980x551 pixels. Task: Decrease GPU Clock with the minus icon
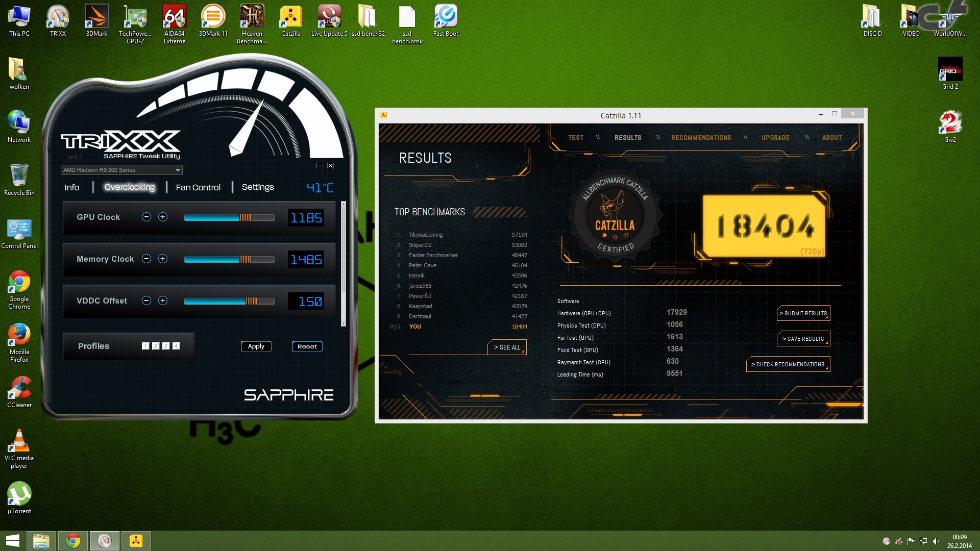[x=146, y=217]
